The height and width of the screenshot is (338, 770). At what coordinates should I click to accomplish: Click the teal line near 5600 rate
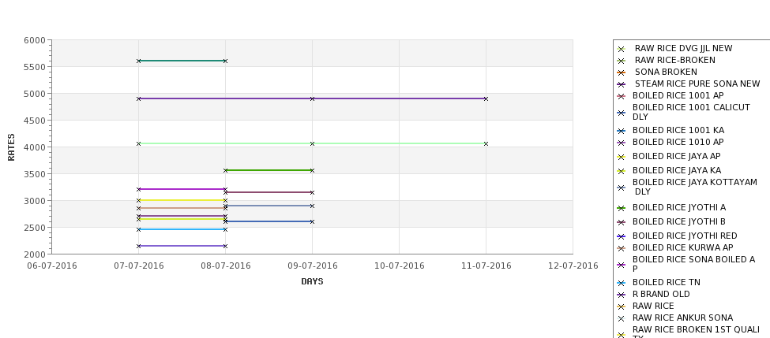182,61
